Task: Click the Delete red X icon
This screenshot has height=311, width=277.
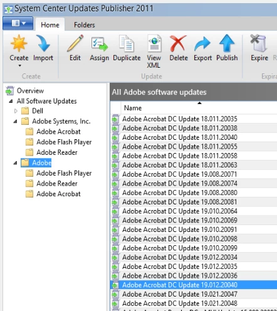Action: [178, 43]
